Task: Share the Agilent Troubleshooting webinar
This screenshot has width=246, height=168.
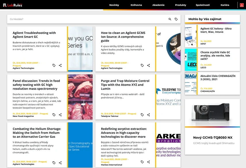Action: 60,65
